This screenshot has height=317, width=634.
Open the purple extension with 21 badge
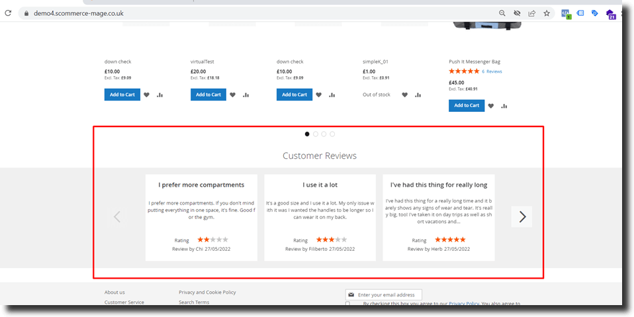(610, 14)
